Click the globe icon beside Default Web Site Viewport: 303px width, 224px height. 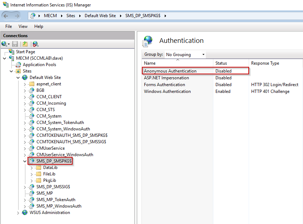tap(25, 78)
